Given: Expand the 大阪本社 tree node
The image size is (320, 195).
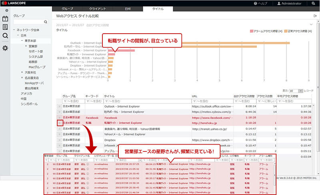Looking at the screenshot, I should [22, 72].
